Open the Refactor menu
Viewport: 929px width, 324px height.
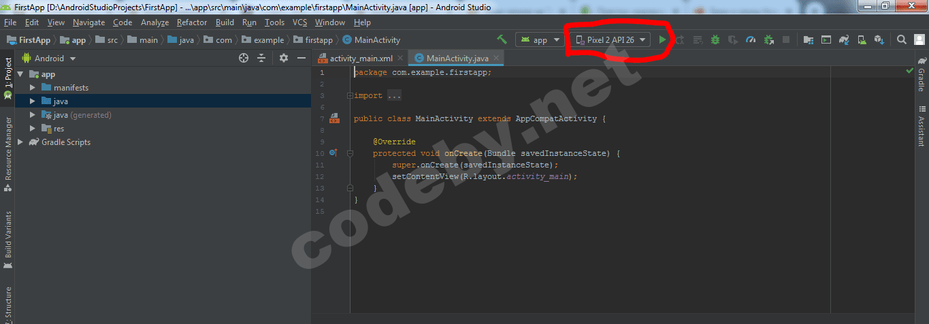click(x=192, y=22)
